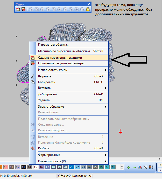The image size is (162, 179).
Task: Select color swatch 10 in palette
Action: point(5,167)
